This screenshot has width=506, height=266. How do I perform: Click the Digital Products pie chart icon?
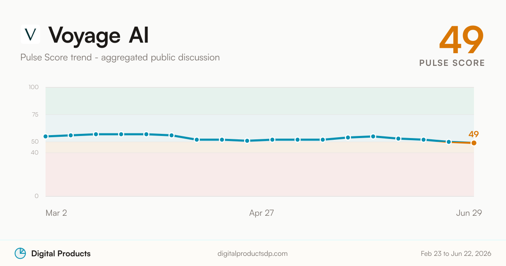click(20, 253)
